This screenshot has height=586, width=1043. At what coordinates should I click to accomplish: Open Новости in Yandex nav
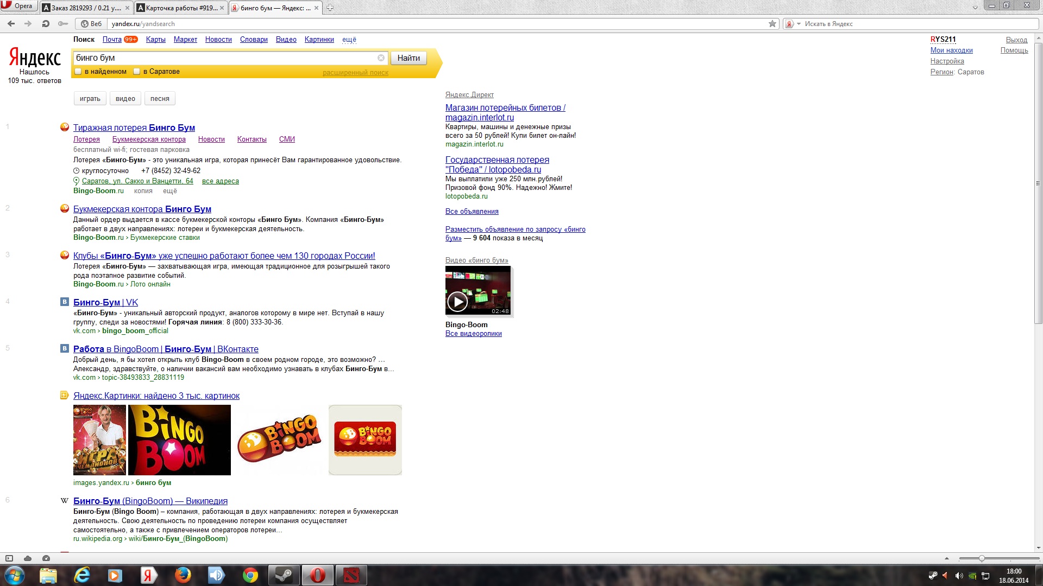218,40
